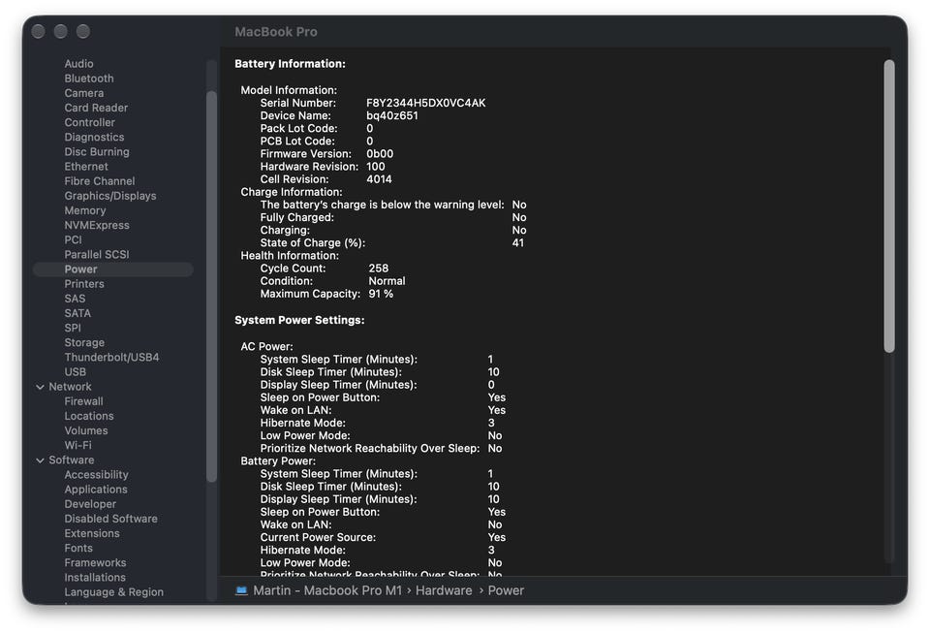Open Fonts under Software
This screenshot has height=634, width=930.
pos(78,549)
